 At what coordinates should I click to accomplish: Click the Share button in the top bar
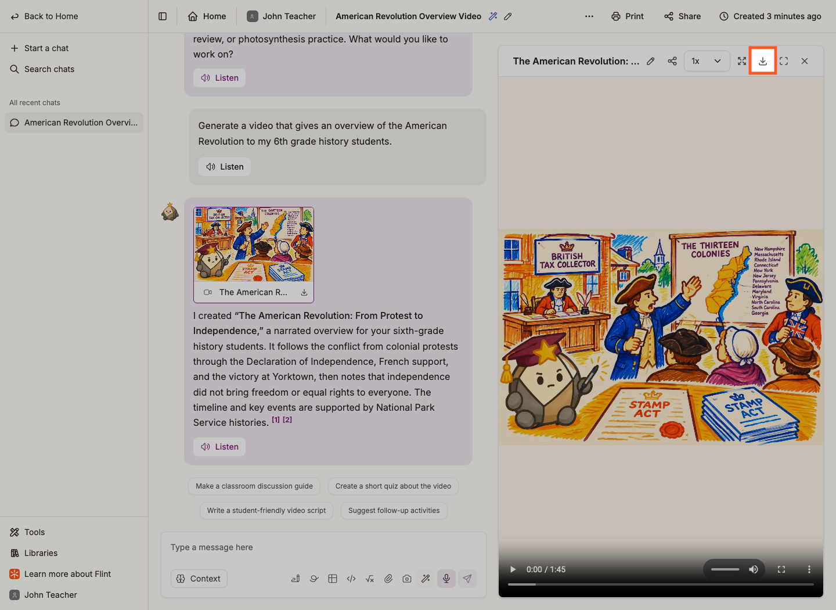pos(683,16)
